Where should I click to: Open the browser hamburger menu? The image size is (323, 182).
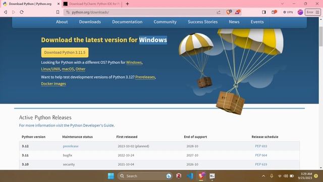tap(317, 12)
